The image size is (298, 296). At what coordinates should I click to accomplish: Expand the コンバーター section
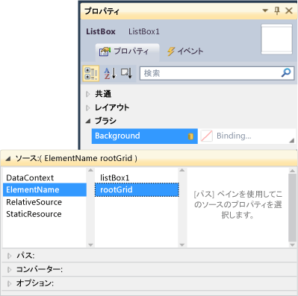(x=10, y=269)
